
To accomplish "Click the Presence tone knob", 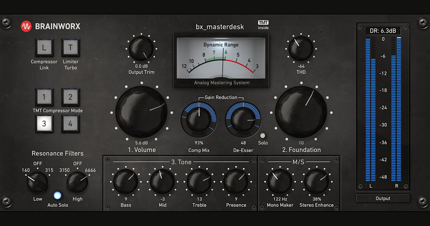I will point(236,182).
